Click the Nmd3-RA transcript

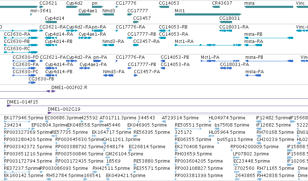pos(108,45)
